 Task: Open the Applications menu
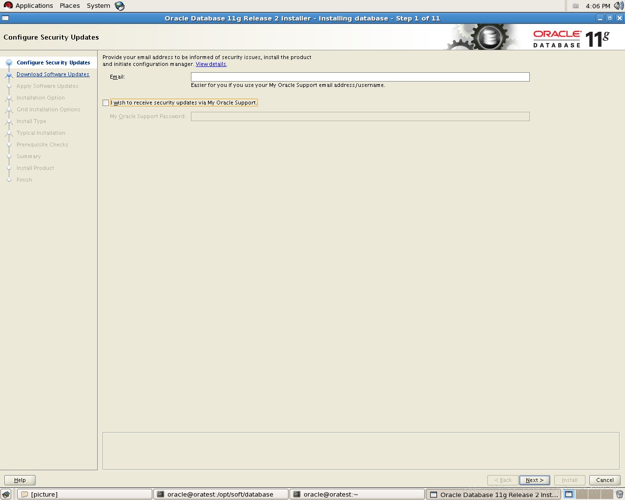[x=34, y=6]
